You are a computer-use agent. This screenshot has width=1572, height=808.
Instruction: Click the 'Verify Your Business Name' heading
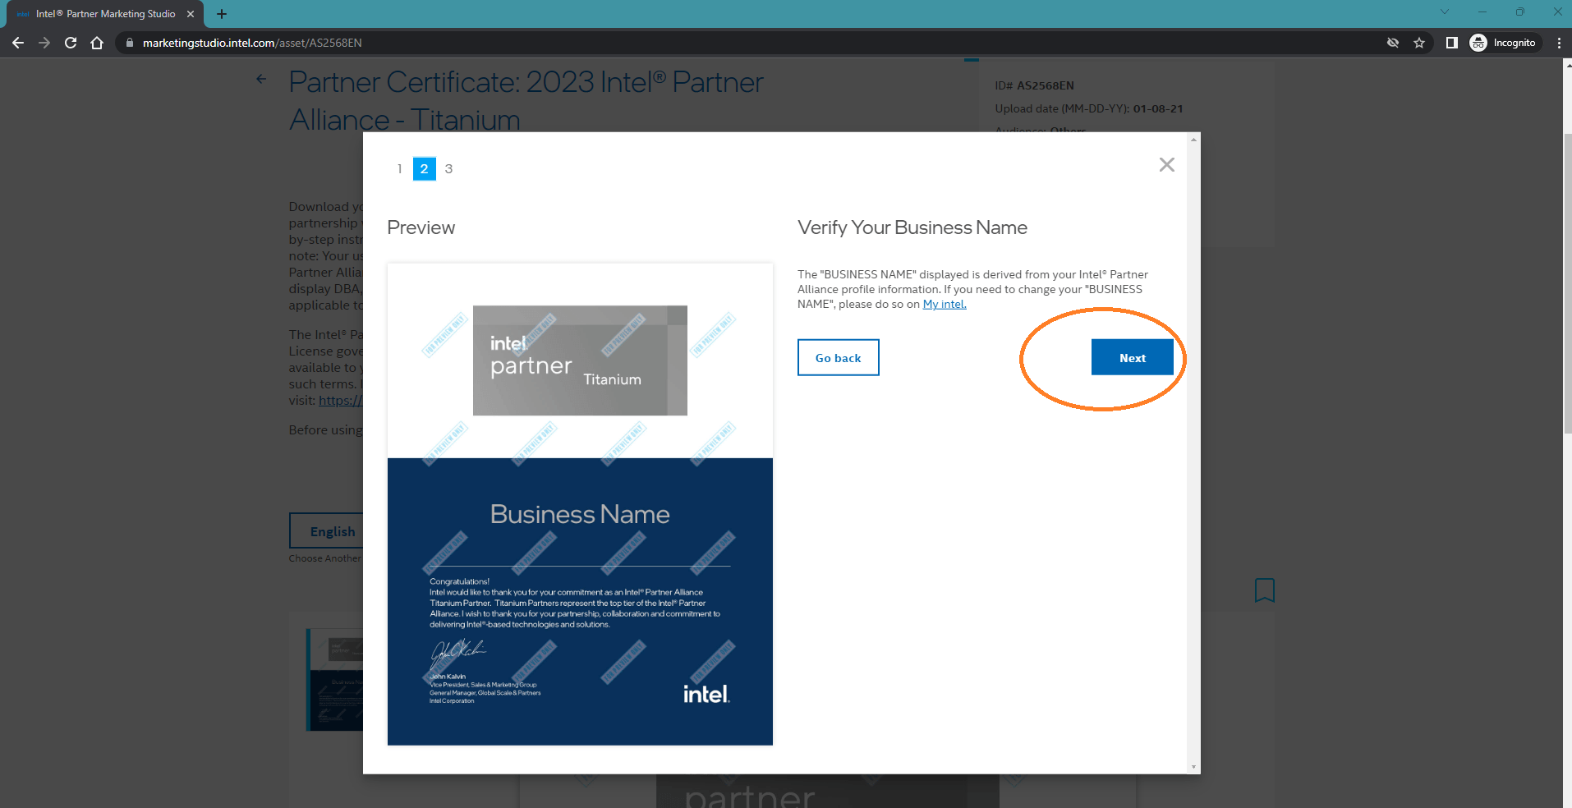912,227
